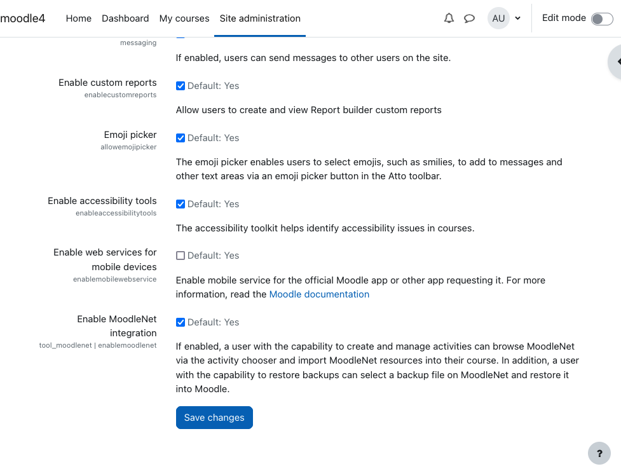Expand the user menu chevron
The height and width of the screenshot is (471, 621).
click(x=517, y=18)
